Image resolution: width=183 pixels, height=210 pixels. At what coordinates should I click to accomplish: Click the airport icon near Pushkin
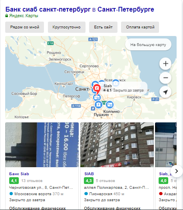click(93, 108)
